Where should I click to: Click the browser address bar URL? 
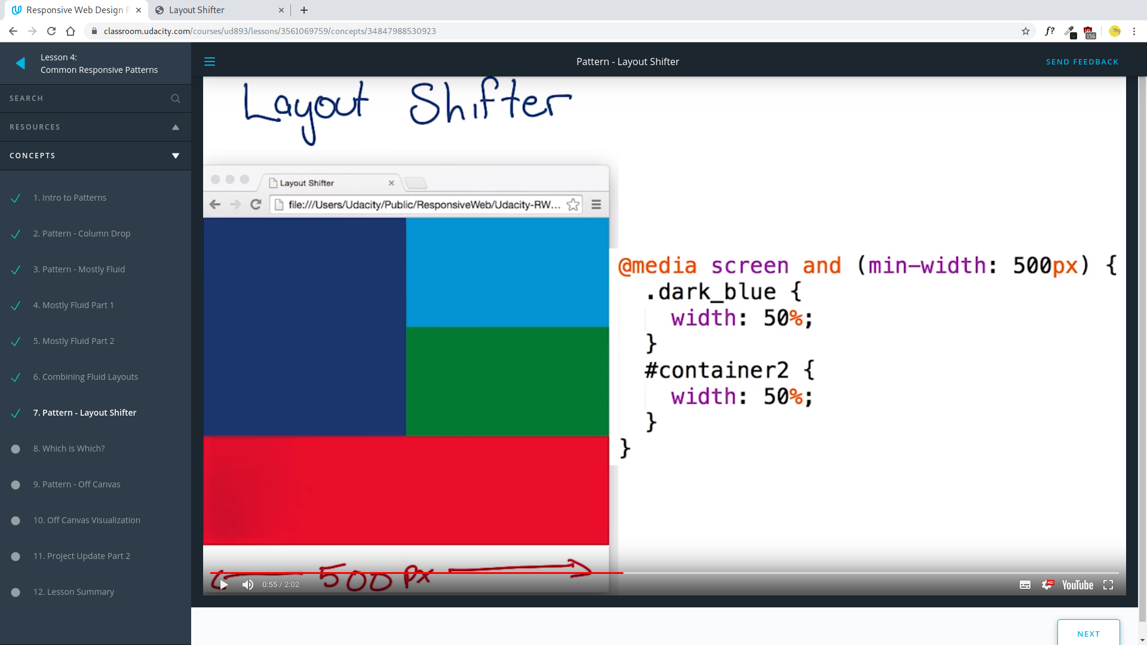[269, 31]
